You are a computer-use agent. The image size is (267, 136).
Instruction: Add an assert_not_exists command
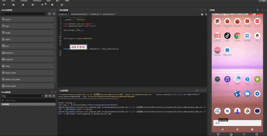pos(28,79)
